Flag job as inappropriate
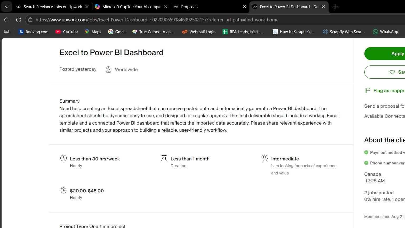The image size is (405, 228). 385,91
